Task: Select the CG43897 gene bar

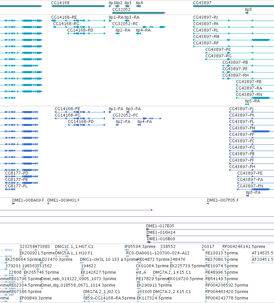Action: coord(234,6)
